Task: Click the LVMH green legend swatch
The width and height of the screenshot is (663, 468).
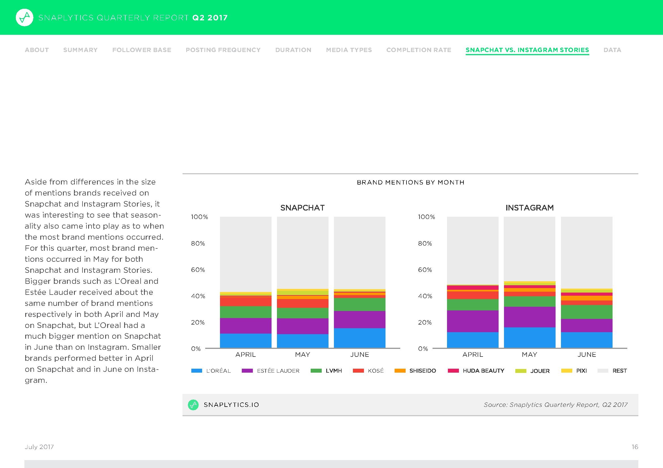Action: tap(316, 371)
